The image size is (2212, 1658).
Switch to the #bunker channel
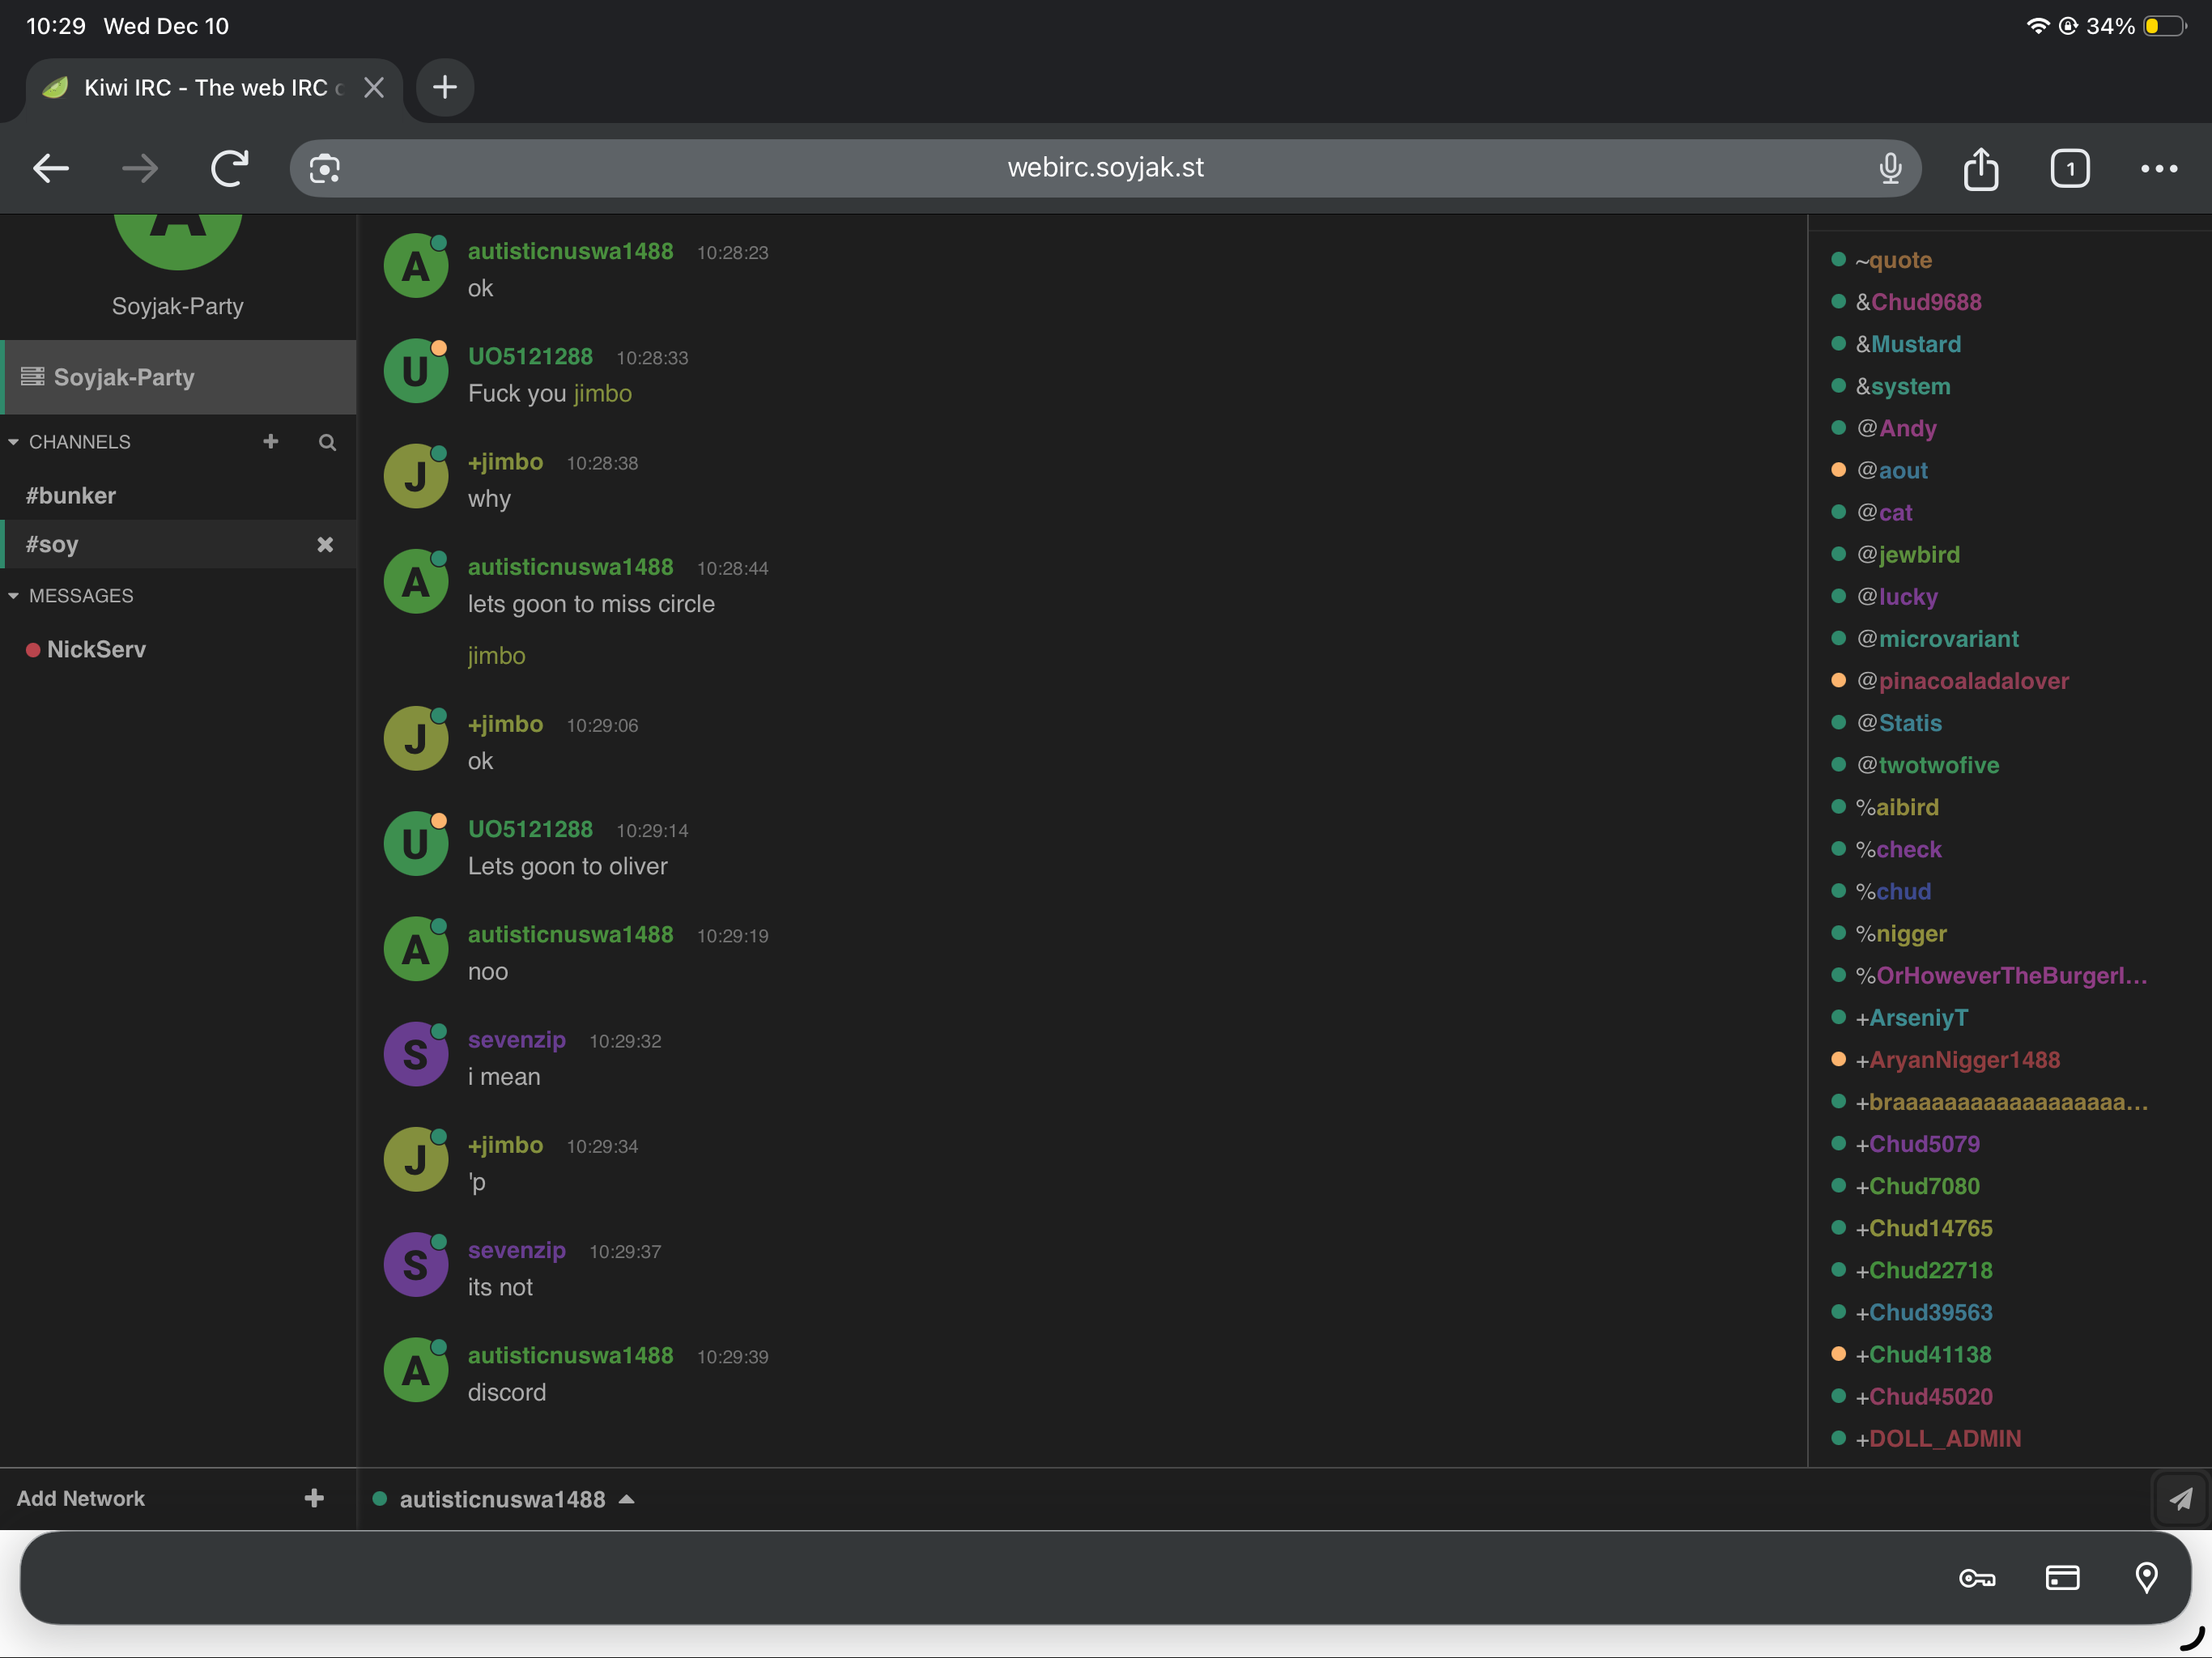click(x=71, y=496)
